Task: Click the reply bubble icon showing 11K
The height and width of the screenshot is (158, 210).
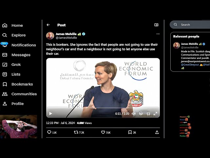Action: 49,132
